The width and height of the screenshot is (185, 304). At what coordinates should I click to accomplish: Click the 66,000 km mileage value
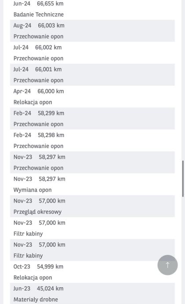[51, 91]
